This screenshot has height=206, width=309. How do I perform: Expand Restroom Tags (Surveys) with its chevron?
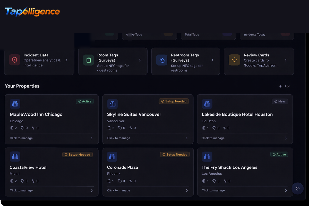[x=212, y=60]
